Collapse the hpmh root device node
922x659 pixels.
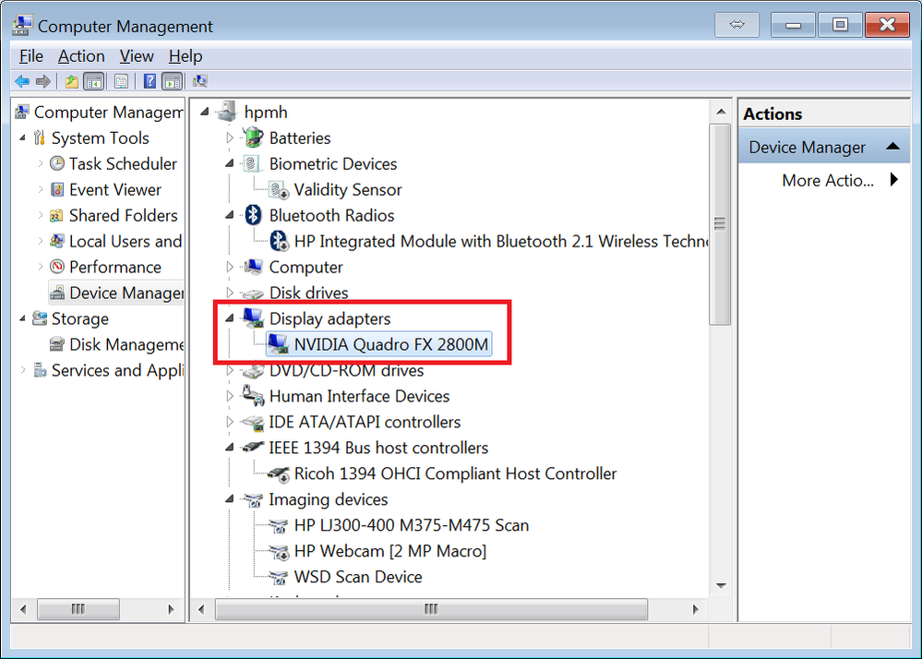point(205,112)
